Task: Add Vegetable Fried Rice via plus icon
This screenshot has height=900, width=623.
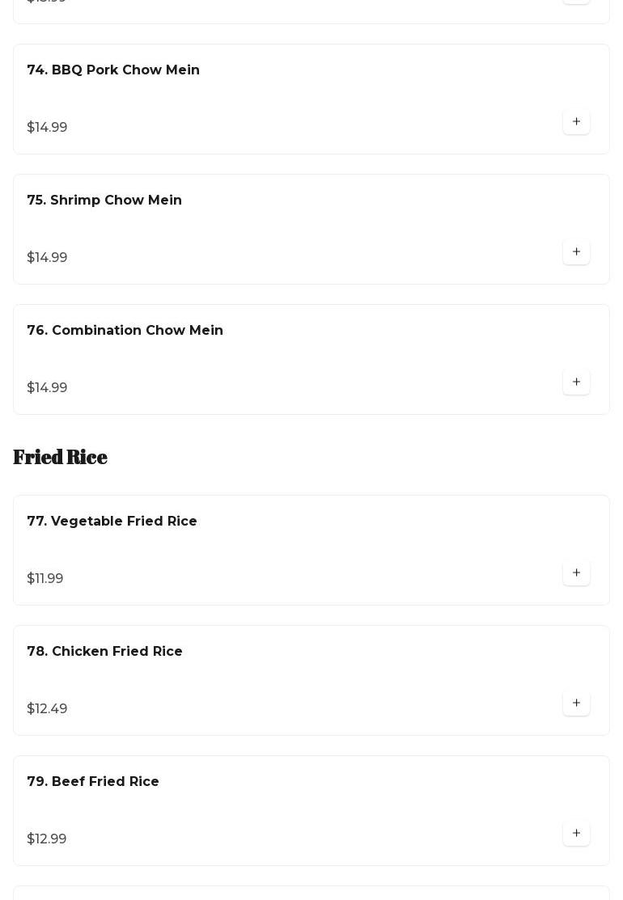Action: pos(576,573)
